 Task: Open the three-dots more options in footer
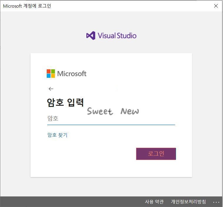pyautogui.click(x=216, y=202)
